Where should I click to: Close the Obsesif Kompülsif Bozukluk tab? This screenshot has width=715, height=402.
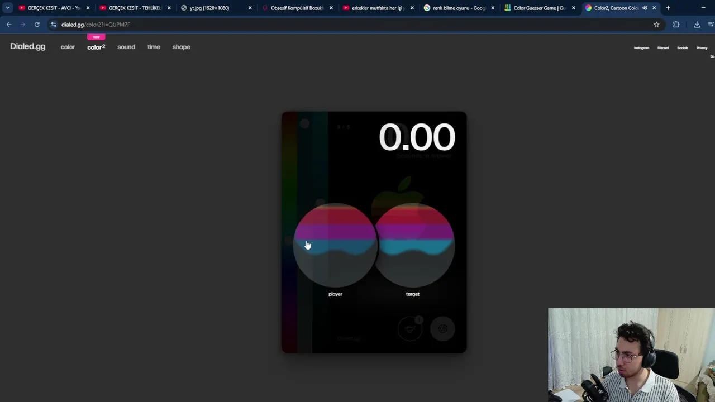pyautogui.click(x=331, y=8)
